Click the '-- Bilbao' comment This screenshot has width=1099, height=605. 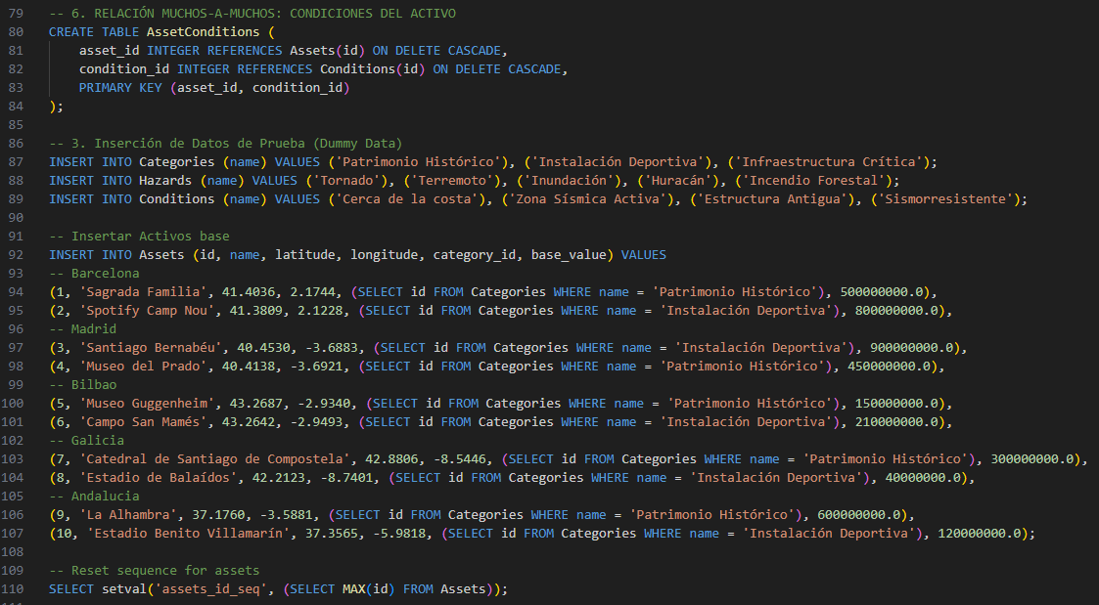(83, 384)
